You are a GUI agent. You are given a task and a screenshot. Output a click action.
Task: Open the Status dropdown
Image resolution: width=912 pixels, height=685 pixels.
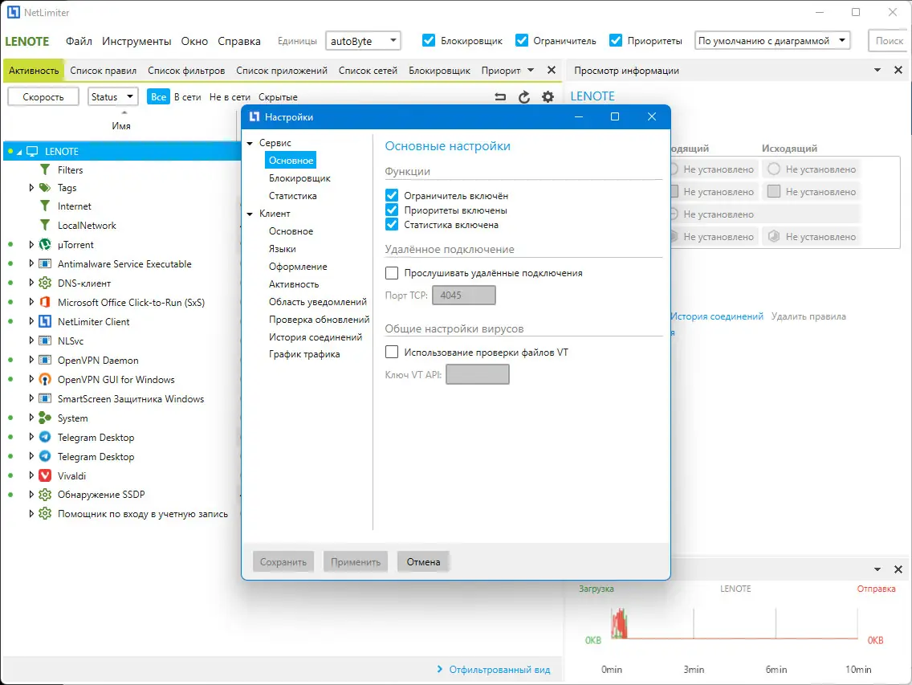point(113,96)
